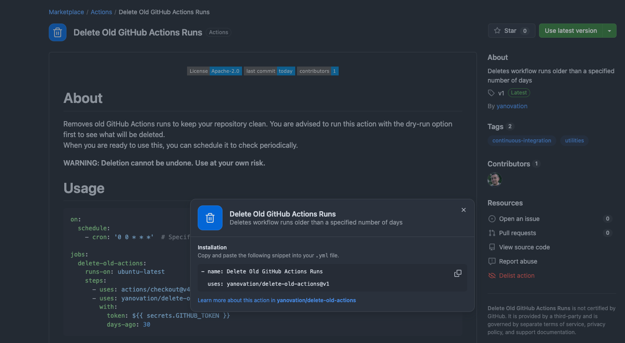Click the star outline icon in Star button
The height and width of the screenshot is (343, 625).
pos(498,31)
